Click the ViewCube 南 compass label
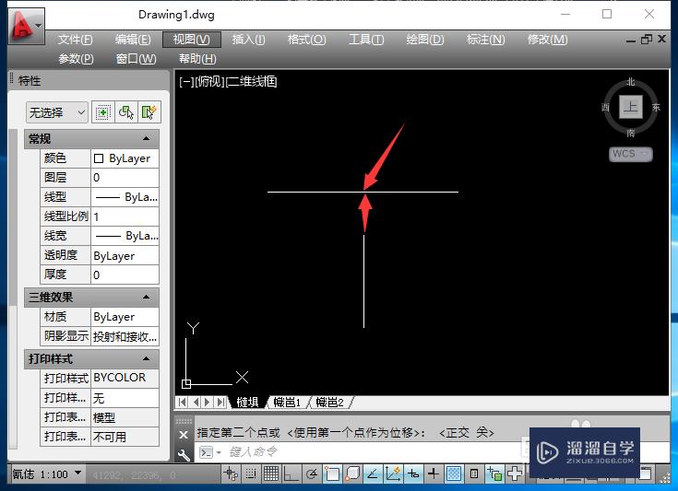 (630, 133)
